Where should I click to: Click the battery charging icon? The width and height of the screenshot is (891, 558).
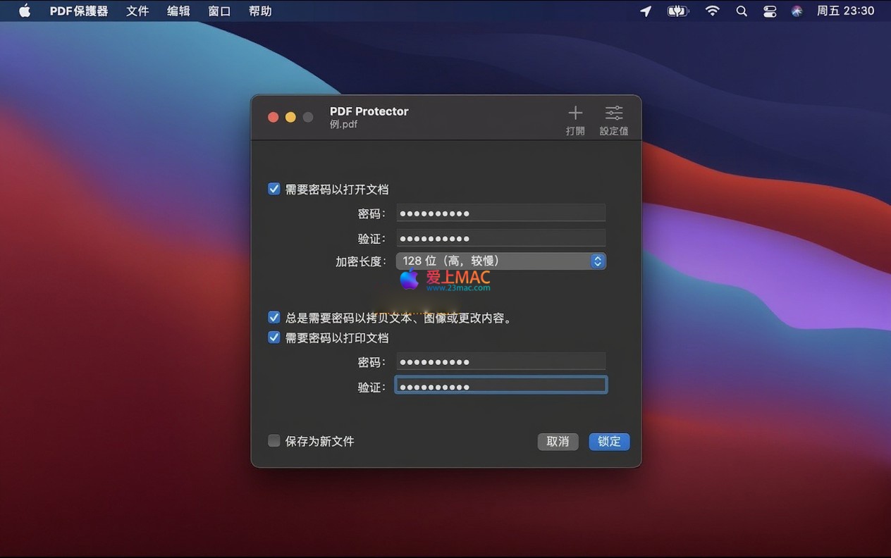click(677, 11)
